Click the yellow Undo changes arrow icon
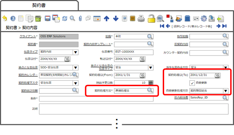Screen dimensions: 234x135 coord(5,18)
